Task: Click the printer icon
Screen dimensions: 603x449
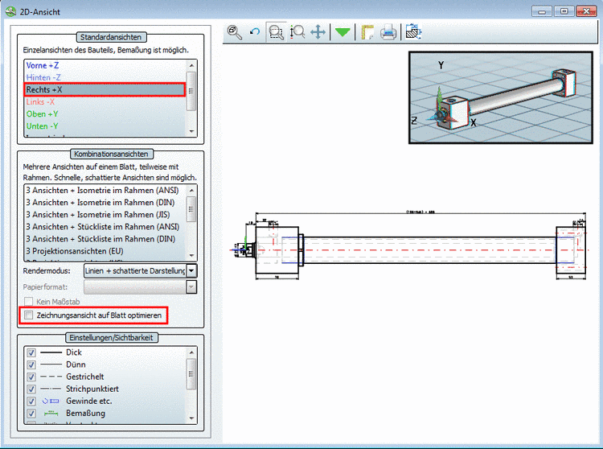Action: tap(388, 32)
